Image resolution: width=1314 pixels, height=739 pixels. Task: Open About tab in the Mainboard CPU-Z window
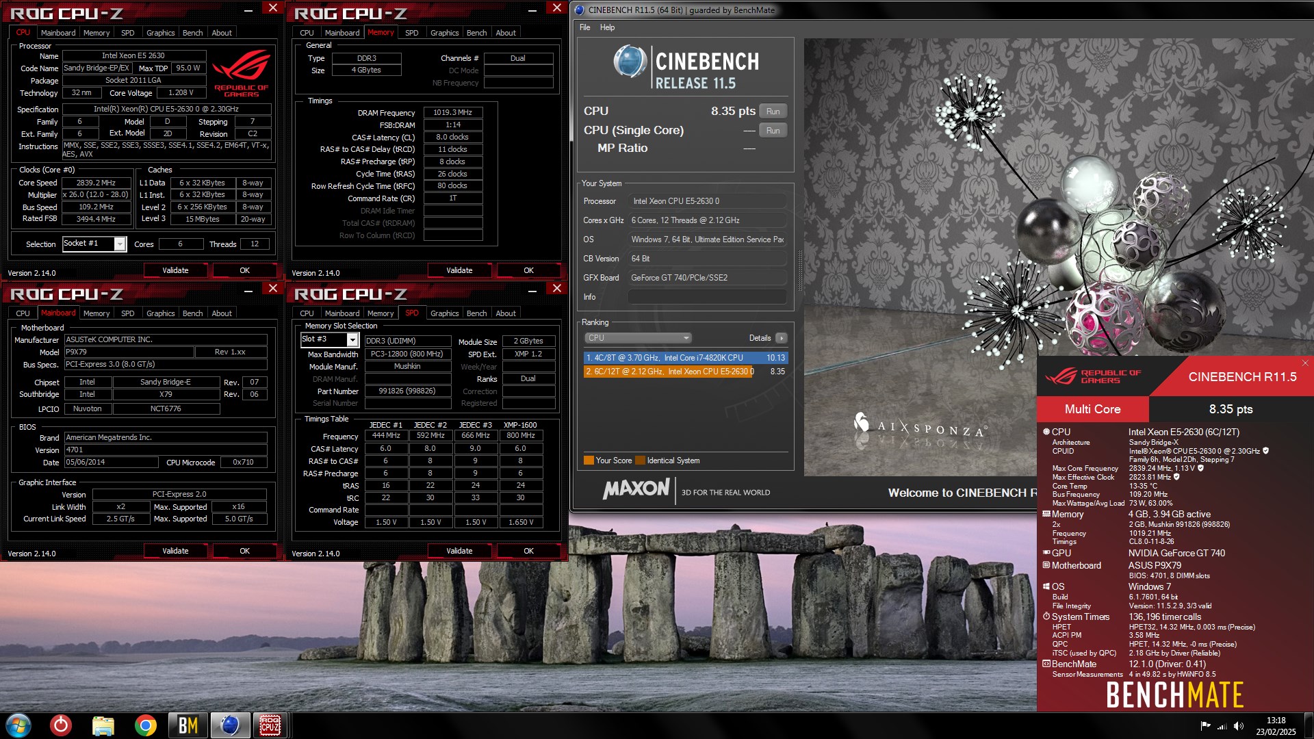[x=222, y=313]
